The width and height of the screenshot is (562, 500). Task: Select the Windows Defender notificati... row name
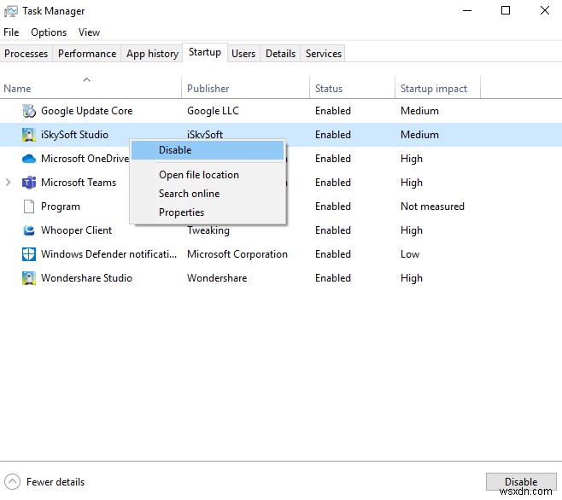[x=108, y=254]
